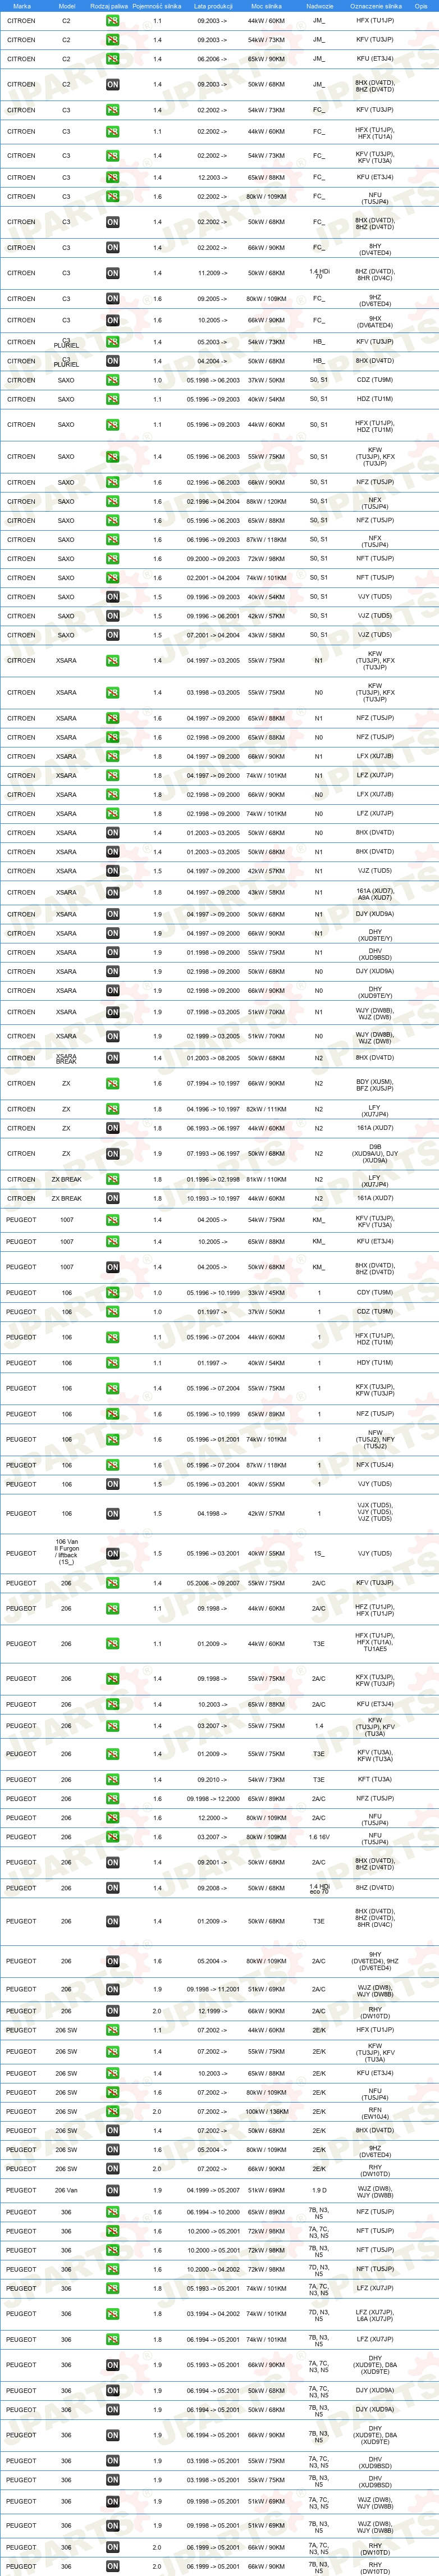
Task: Select petrol icon in 206 SW 1.1 row
Action: point(112,2030)
